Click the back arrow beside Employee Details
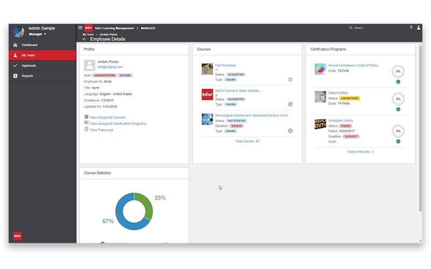This screenshot has height=269, width=431. click(x=85, y=39)
